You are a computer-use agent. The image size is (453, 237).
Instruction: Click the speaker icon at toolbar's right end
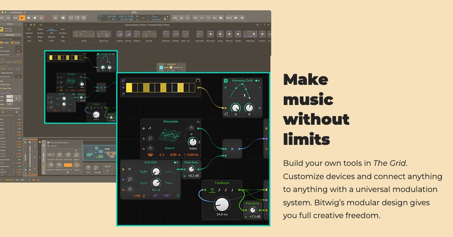[x=242, y=17]
